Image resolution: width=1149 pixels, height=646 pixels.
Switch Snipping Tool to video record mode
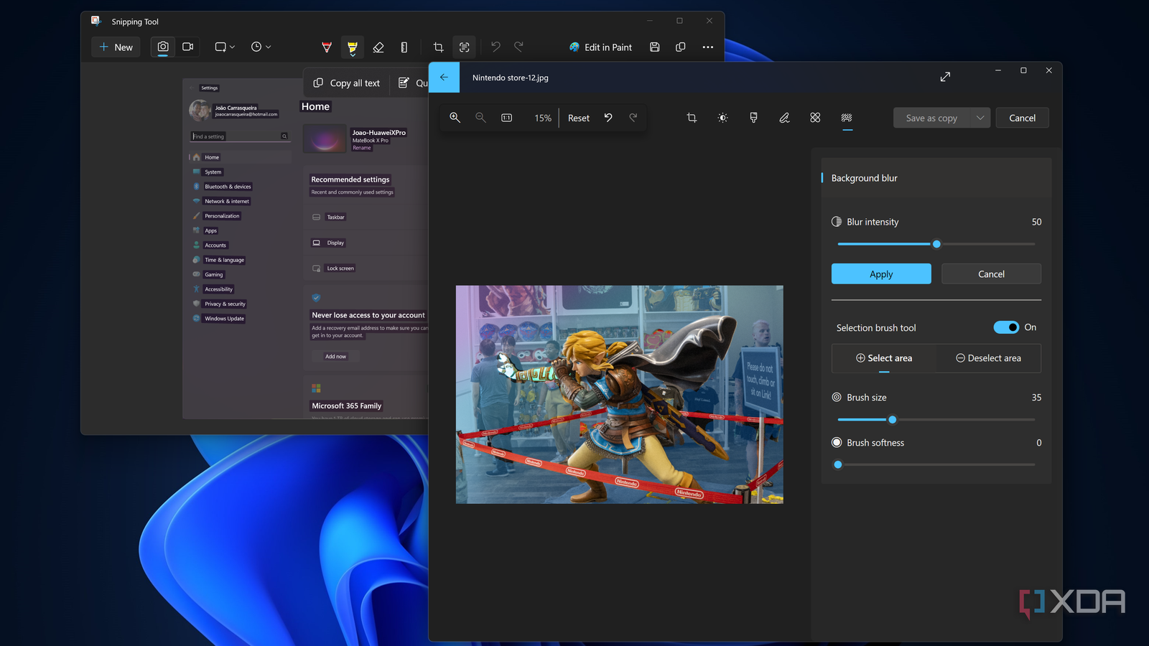[188, 47]
